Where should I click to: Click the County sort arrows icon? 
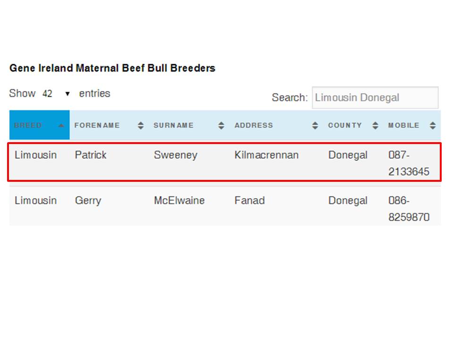click(375, 126)
